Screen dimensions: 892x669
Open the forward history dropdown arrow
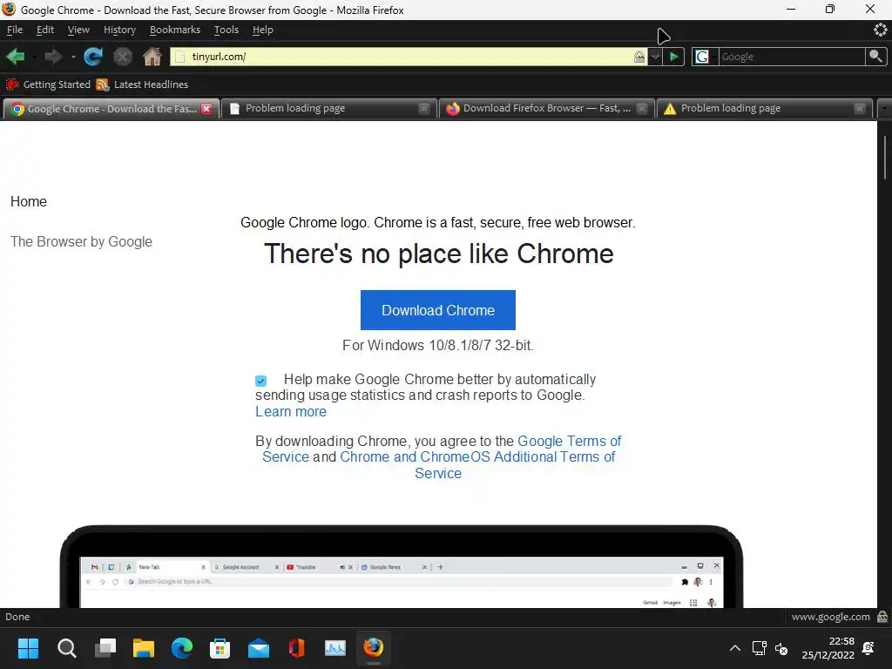(73, 57)
